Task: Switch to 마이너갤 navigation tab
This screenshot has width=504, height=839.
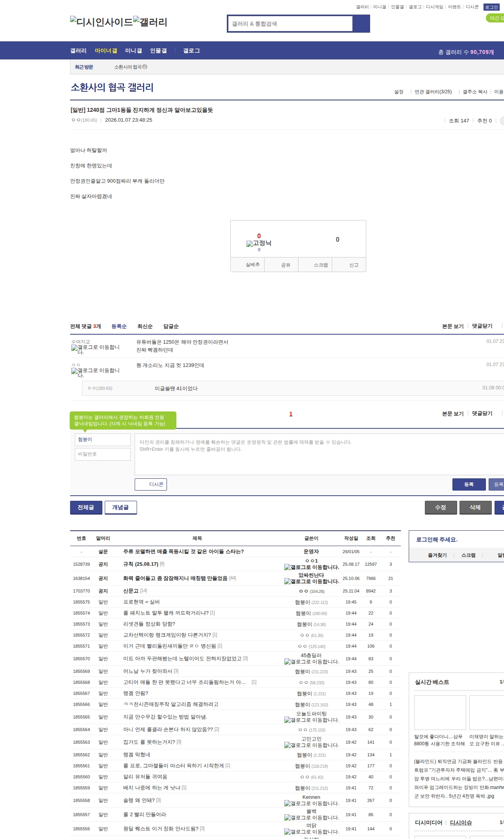Action: (106, 51)
